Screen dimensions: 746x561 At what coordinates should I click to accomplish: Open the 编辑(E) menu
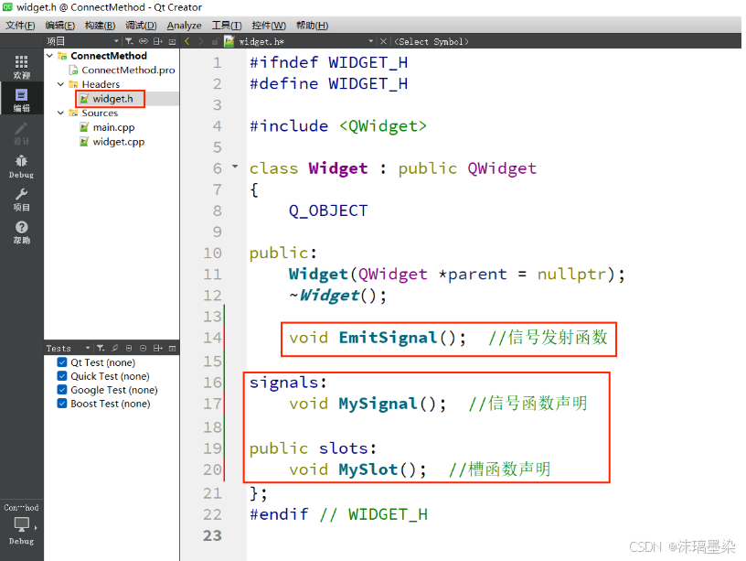[x=60, y=26]
